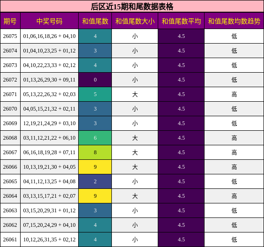Viewport: 264px width, 247px height.
Task: Click the table title 后区近15期和尾数据表格
Action: [x=132, y=7]
